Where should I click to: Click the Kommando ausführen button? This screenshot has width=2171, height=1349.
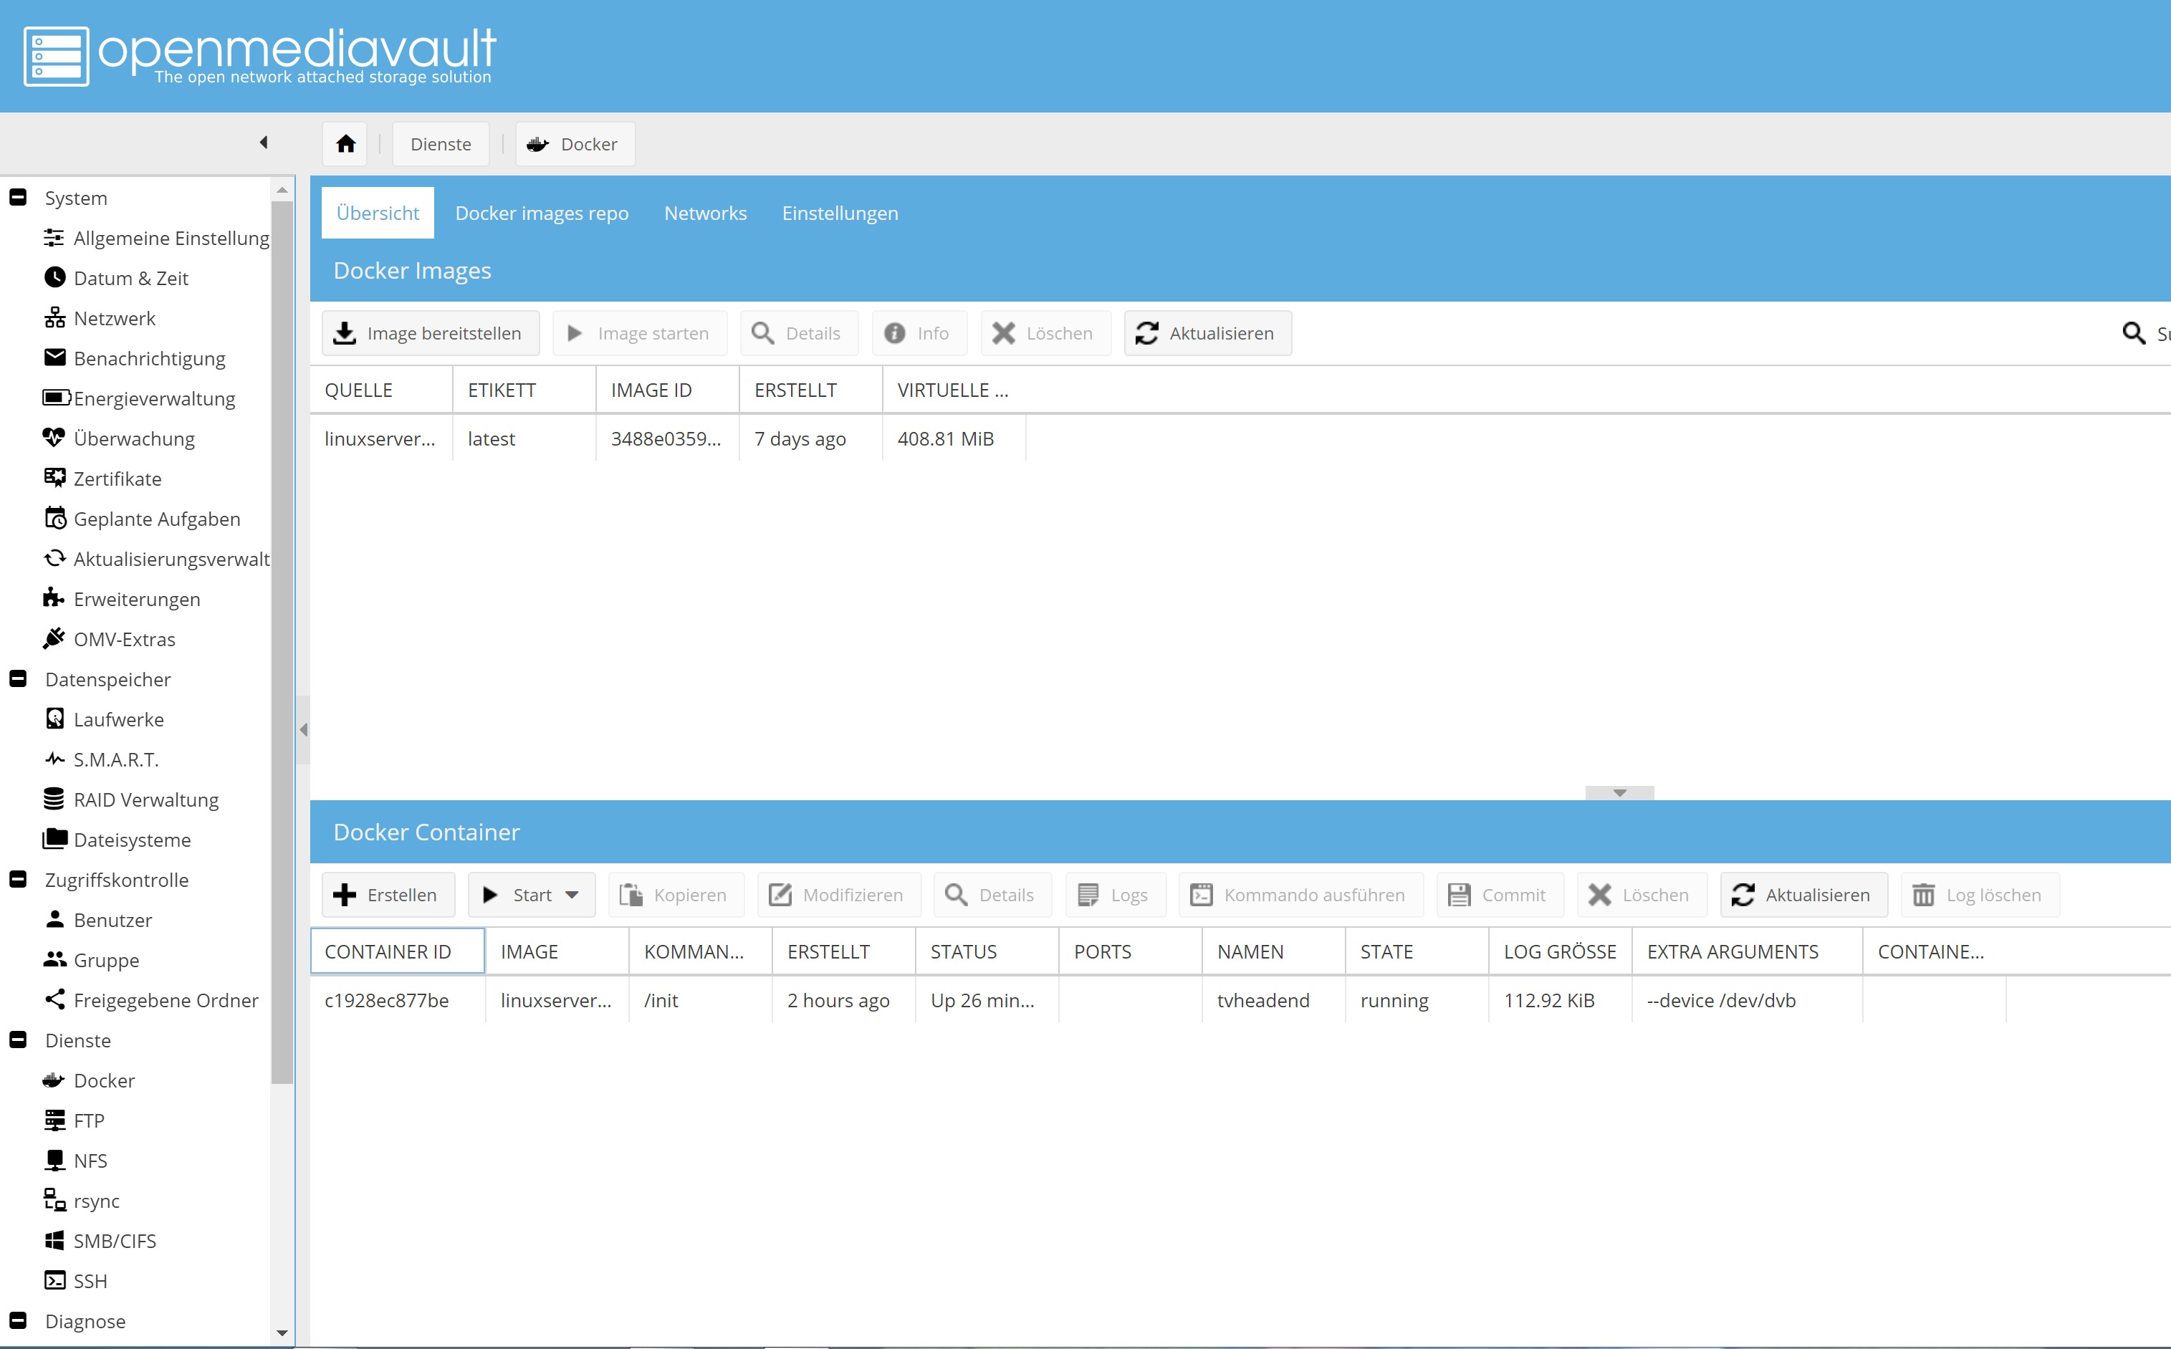1301,896
